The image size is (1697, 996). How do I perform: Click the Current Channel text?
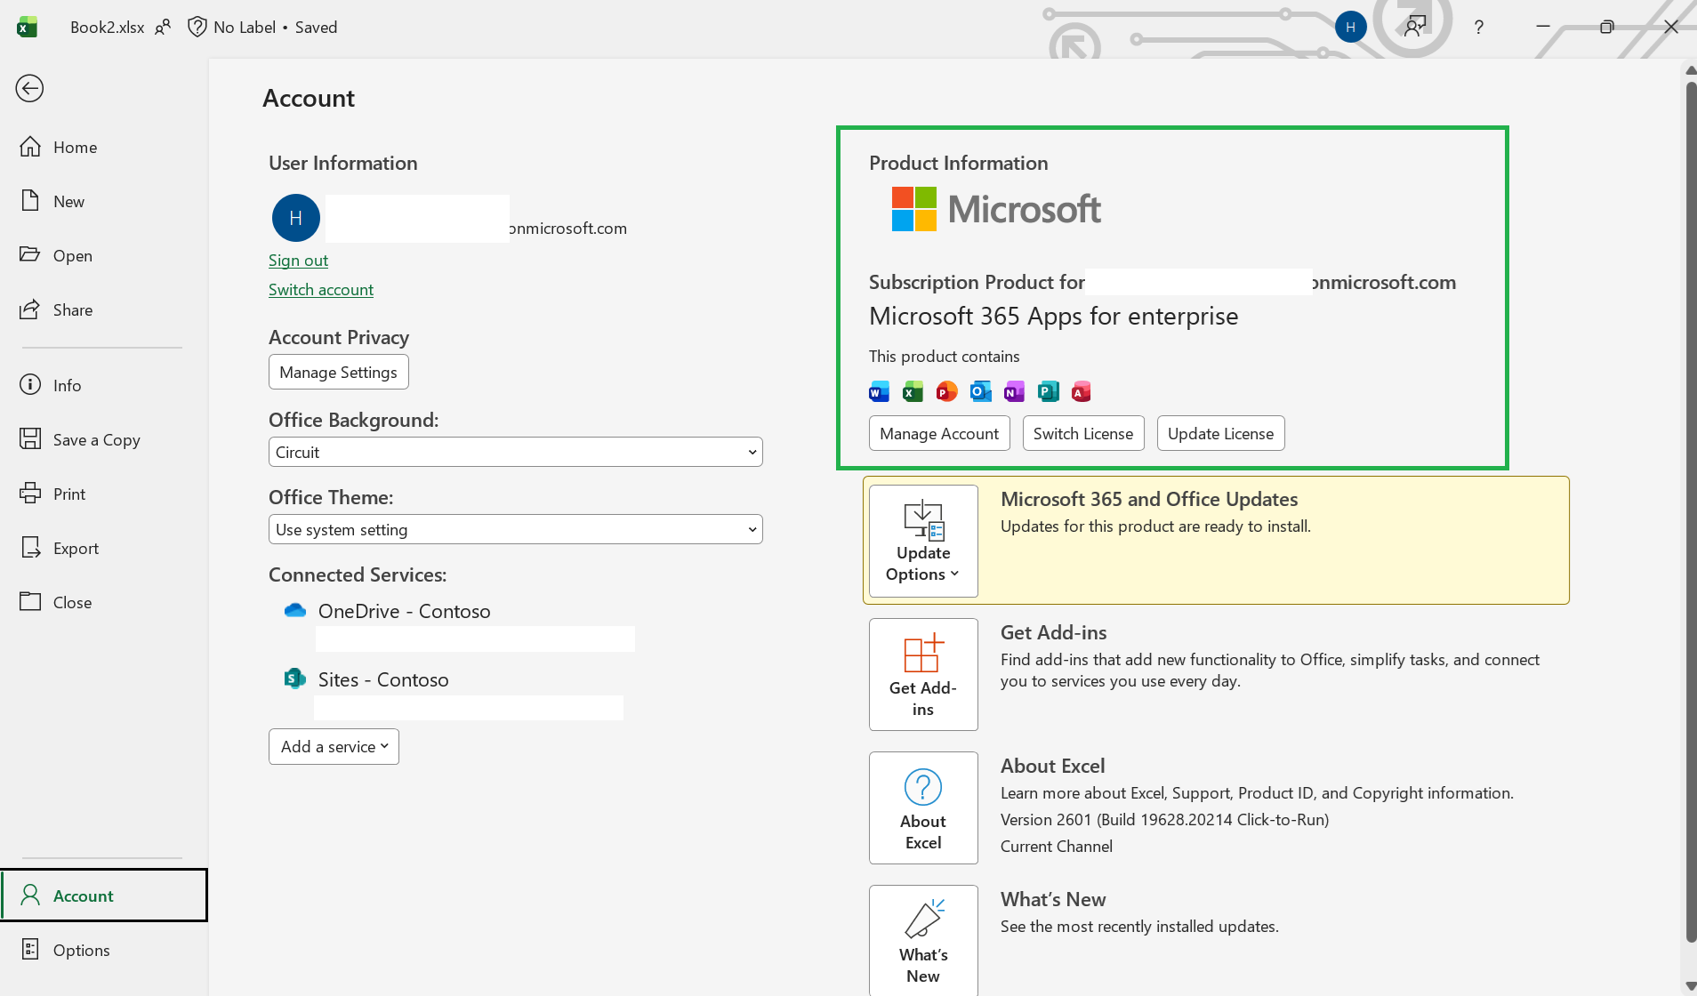(1057, 847)
